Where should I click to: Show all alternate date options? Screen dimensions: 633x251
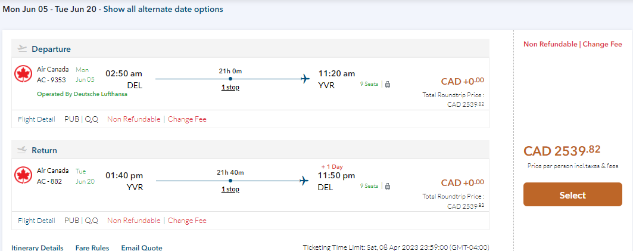(163, 10)
